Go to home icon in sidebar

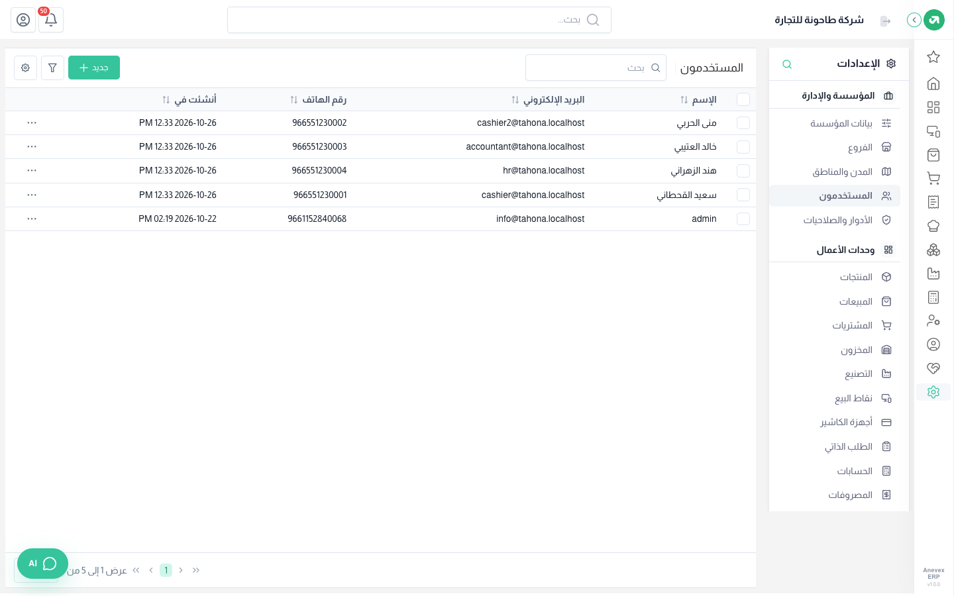[x=933, y=83]
